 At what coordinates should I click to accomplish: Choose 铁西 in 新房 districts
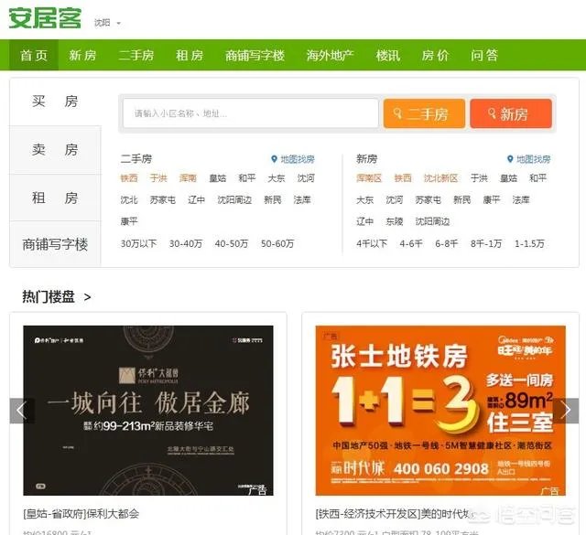403,178
